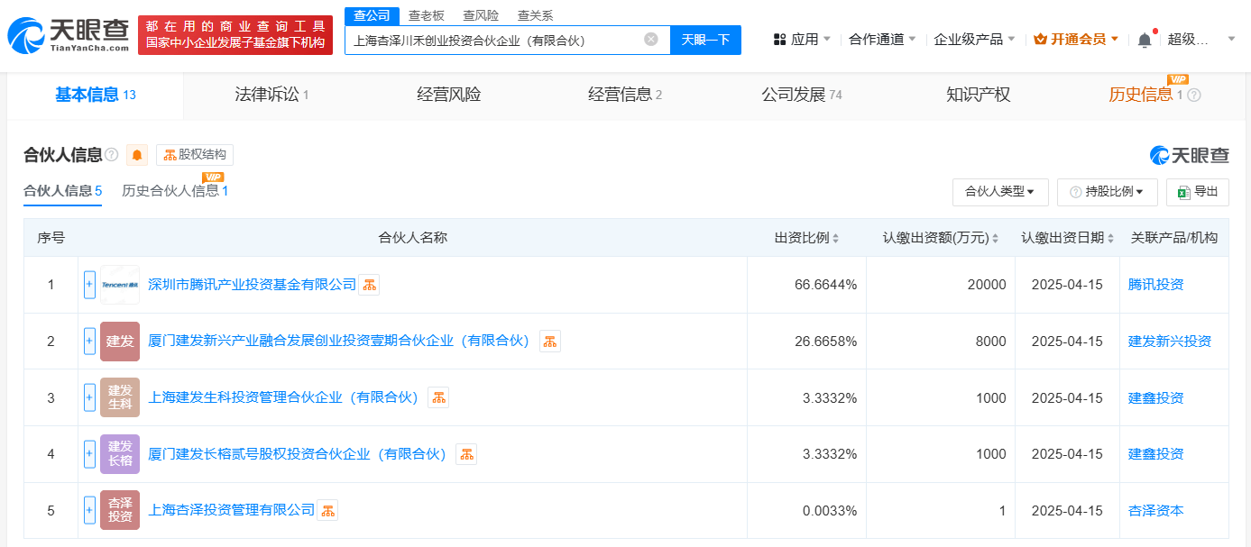Open the 企业级产品 dropdown menu
The image size is (1251, 547).
974,40
